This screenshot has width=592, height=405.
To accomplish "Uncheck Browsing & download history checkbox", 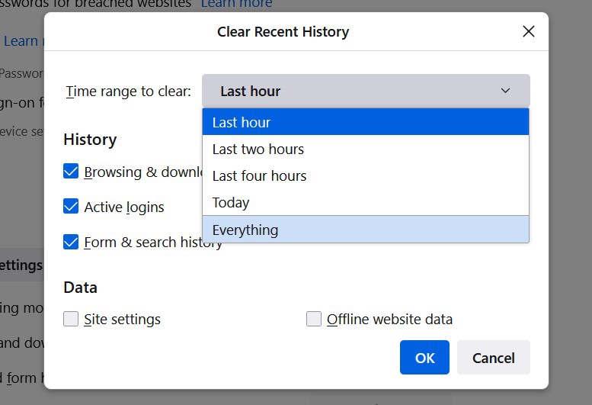I will [71, 172].
